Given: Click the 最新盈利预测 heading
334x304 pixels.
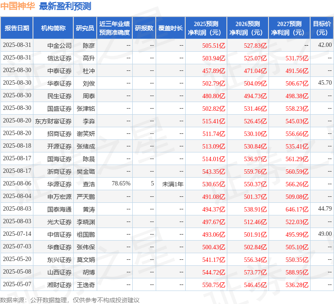Looking at the screenshot, I should coord(65,6).
